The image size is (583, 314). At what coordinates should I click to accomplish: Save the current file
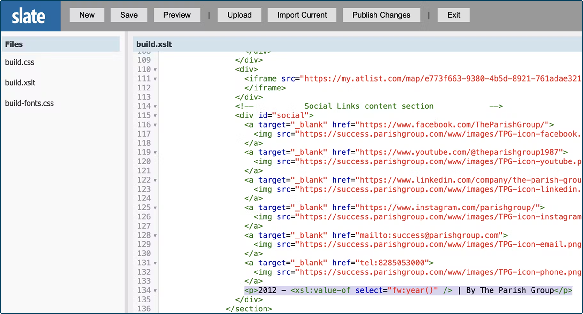[x=129, y=15]
